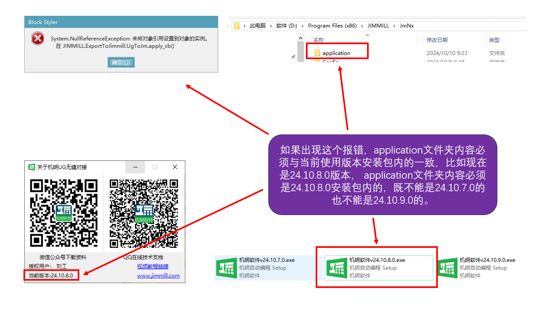The height and width of the screenshot is (309, 552).
Task: Click the NullReferenceException error message text
Action: (x=129, y=39)
